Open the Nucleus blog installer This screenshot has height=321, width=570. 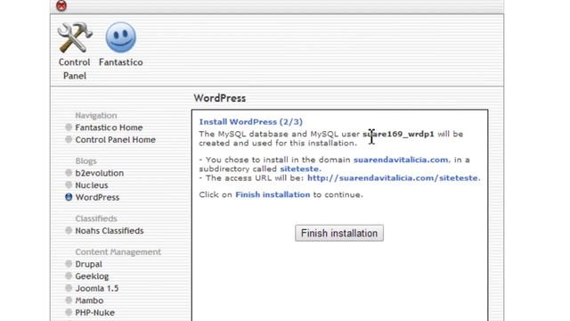92,185
